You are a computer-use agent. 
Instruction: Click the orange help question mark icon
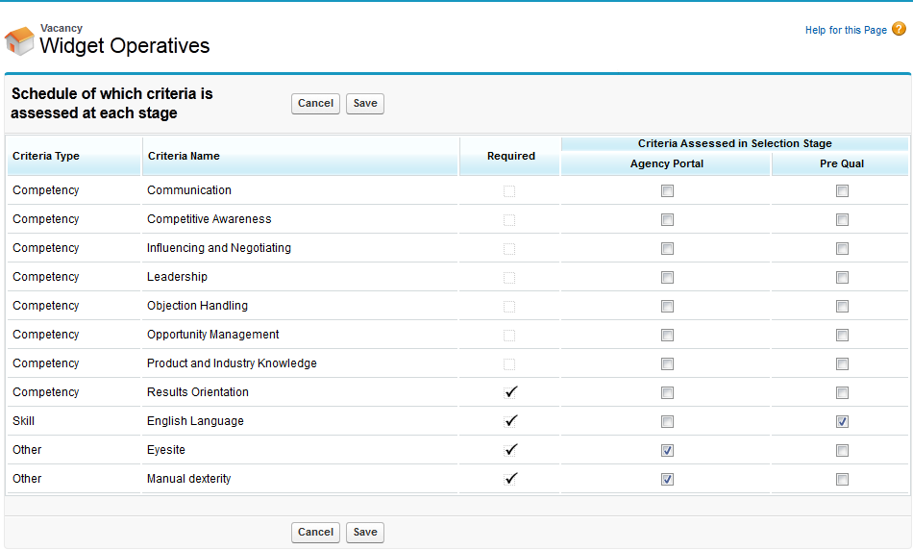click(899, 29)
